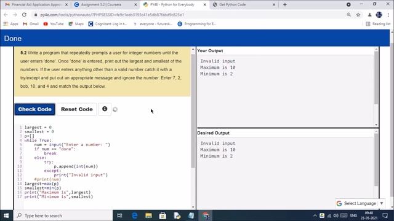Click the code line p.append(int(num))
This screenshot has height=221, width=394.
(76, 166)
